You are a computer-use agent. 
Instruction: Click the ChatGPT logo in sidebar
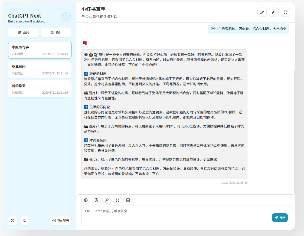(x=66, y=17)
